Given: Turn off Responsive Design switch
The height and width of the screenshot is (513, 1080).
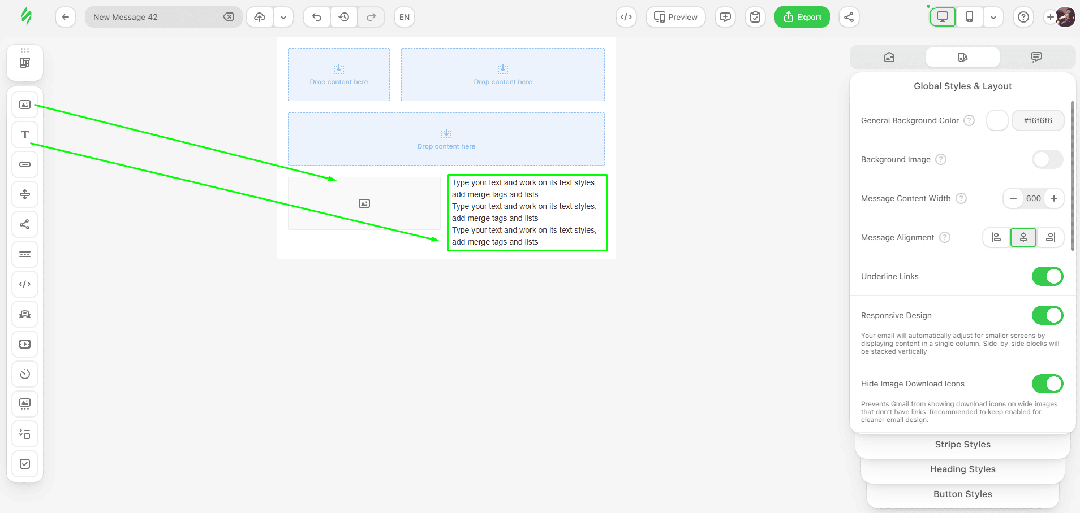Looking at the screenshot, I should pos(1047,315).
